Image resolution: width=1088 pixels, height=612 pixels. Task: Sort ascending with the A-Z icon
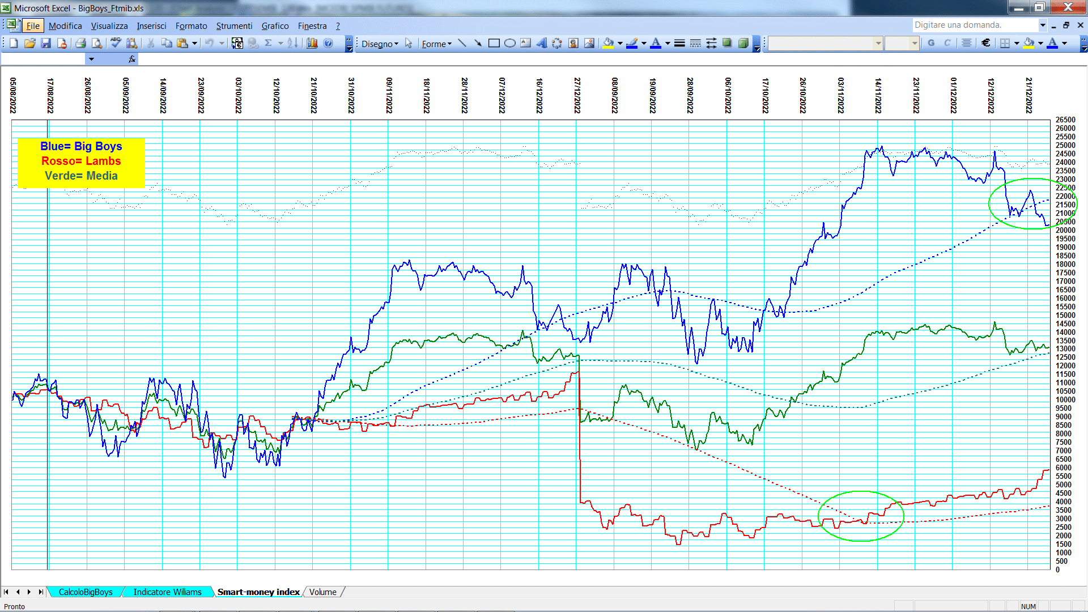292,43
